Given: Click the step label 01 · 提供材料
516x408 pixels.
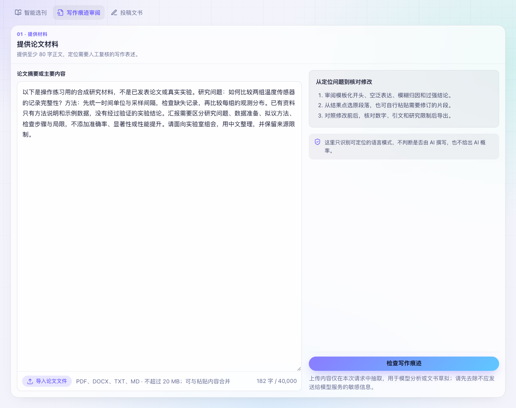Looking at the screenshot, I should 32,34.
